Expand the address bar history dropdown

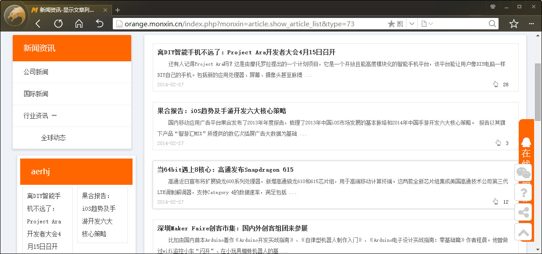tap(412, 24)
